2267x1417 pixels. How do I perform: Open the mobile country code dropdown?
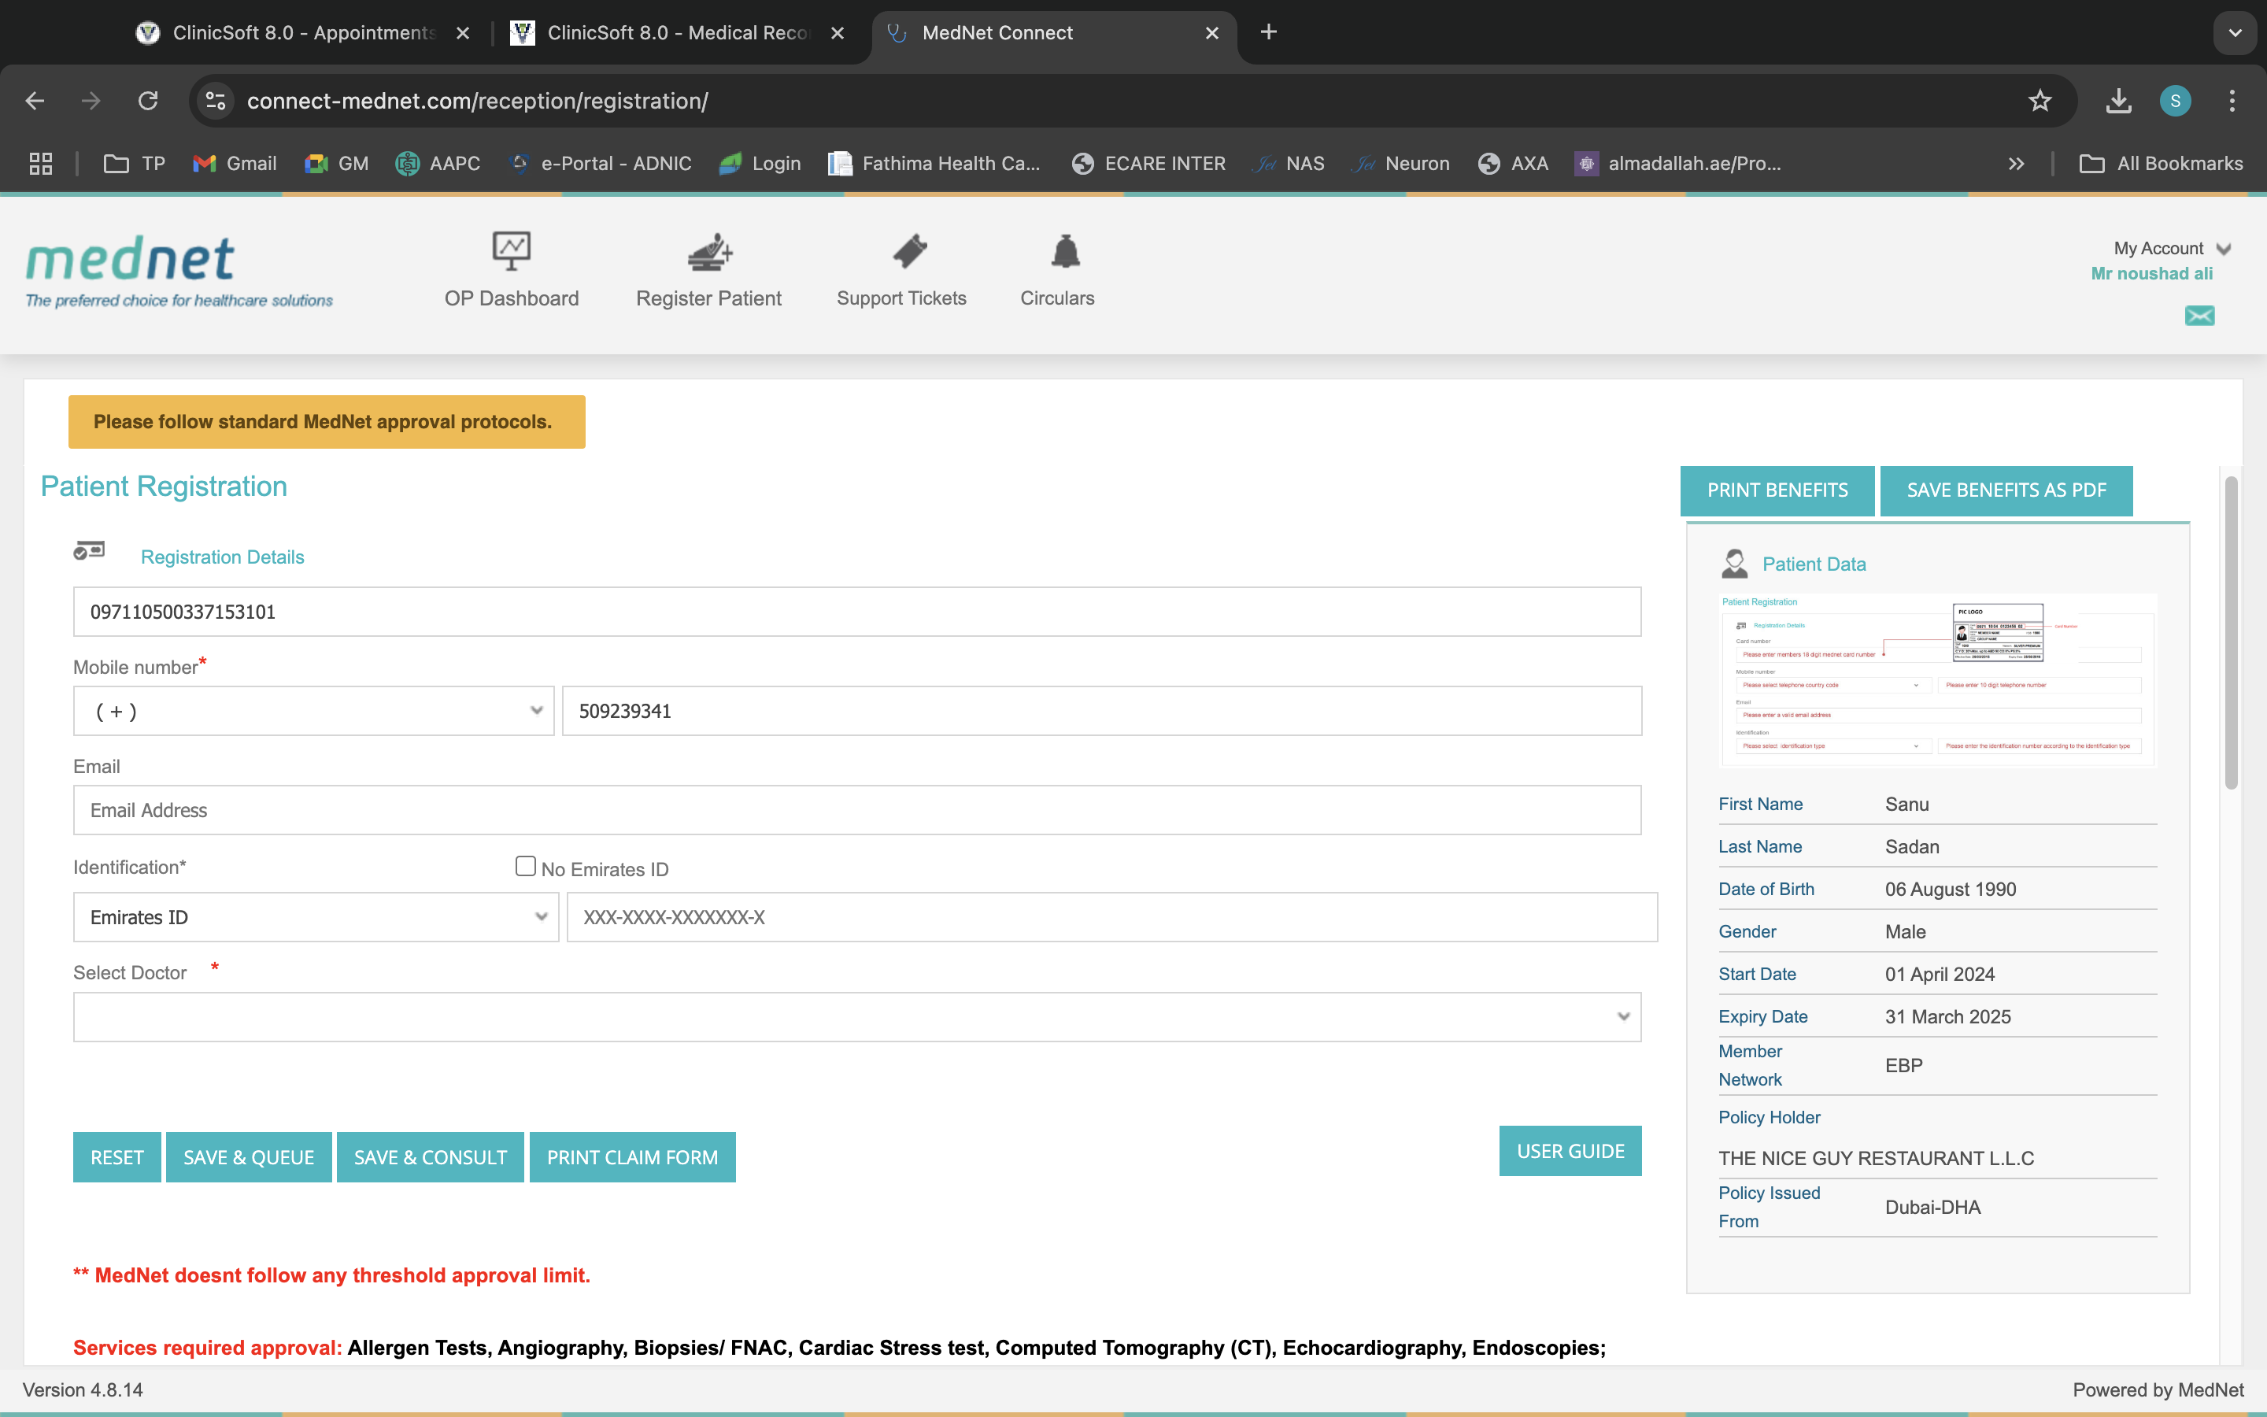[x=314, y=712]
